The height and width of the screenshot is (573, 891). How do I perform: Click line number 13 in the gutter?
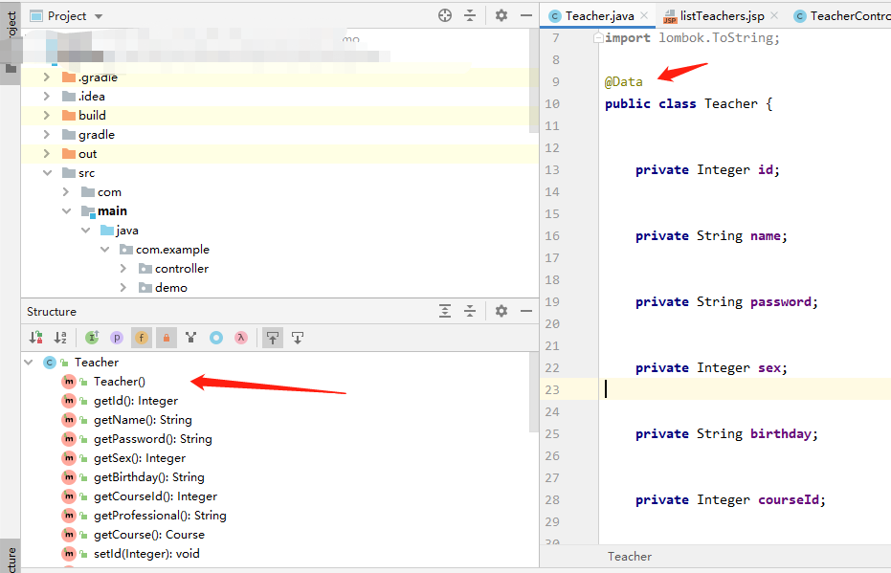(552, 170)
